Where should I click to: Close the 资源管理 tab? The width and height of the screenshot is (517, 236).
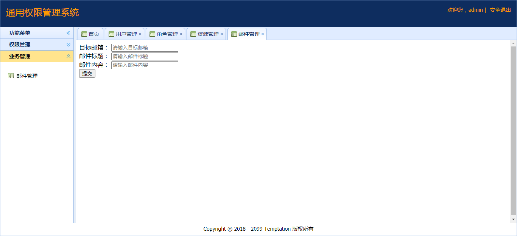[222, 34]
